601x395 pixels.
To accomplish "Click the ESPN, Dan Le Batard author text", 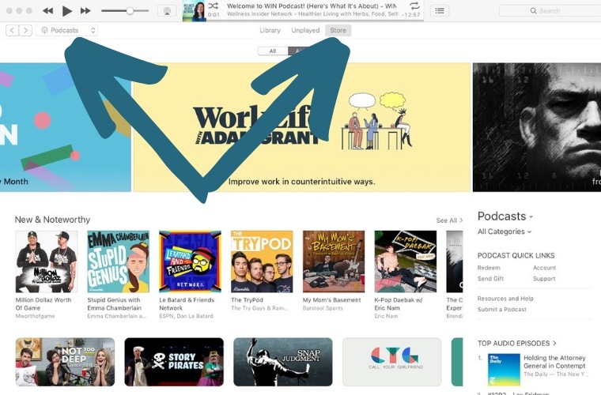I will 187,316.
